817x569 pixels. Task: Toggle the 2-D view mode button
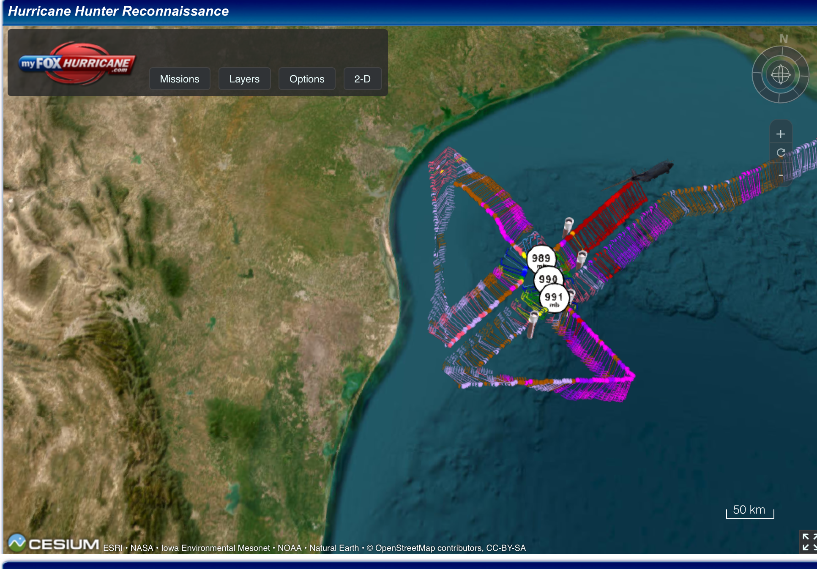[362, 79]
